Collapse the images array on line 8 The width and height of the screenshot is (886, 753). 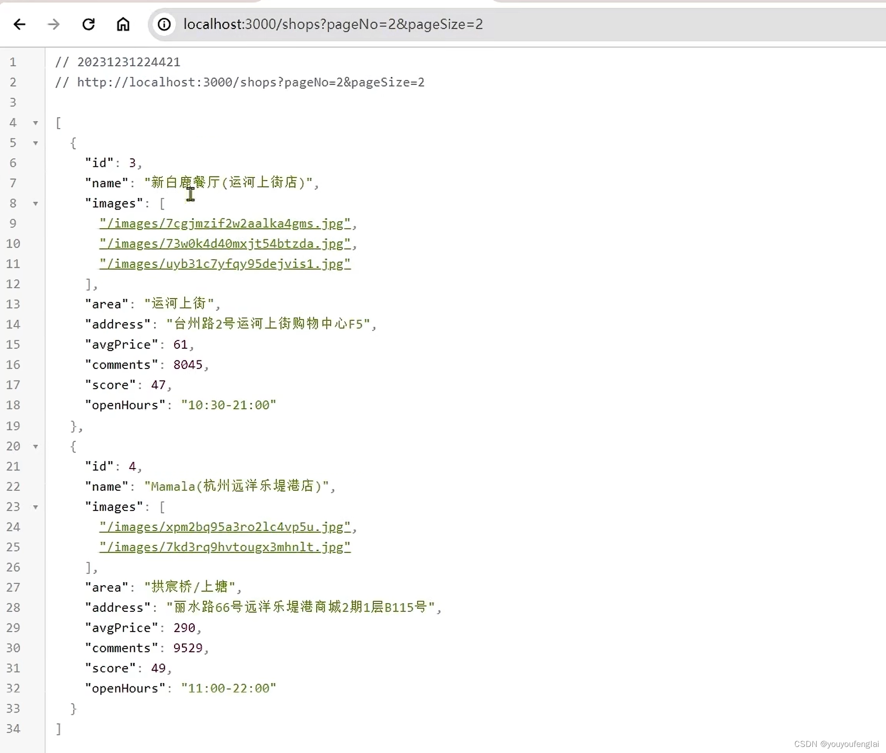coord(35,204)
